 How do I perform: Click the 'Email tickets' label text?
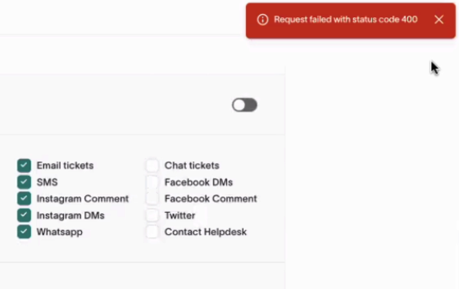pyautogui.click(x=65, y=166)
